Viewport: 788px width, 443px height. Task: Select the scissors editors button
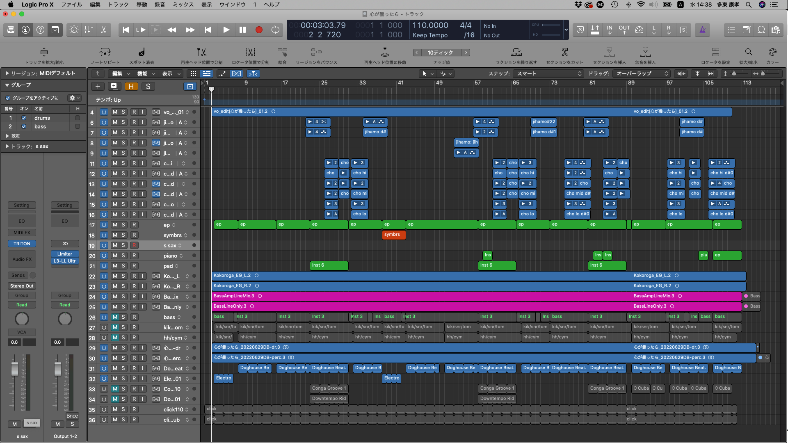pos(104,30)
